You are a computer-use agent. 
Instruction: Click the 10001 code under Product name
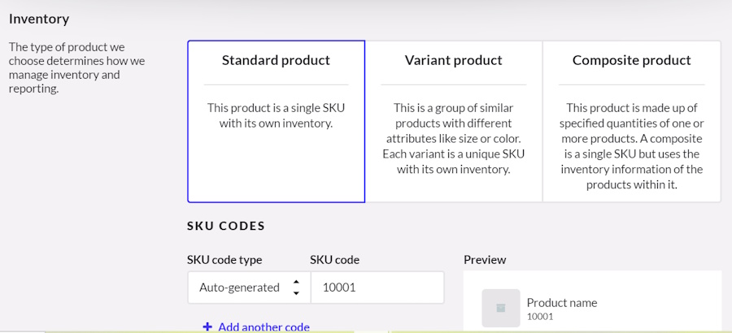tap(540, 317)
